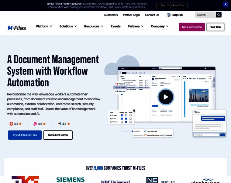Expand the Resources menu
The height and width of the screenshot is (183, 231).
pos(94,26)
